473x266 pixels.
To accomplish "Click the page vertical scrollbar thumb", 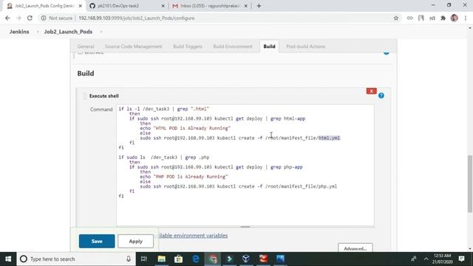I will [x=470, y=184].
